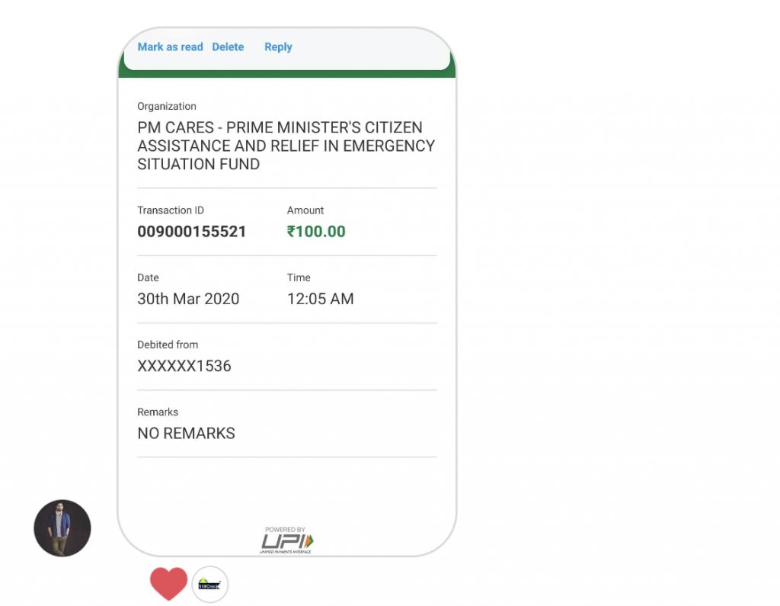Select the Mark as read action
780x606 pixels.
[170, 46]
